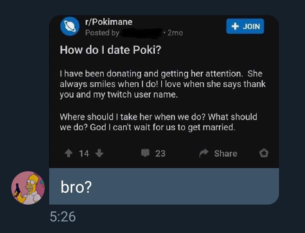Click the award star icon on the post
Image resolution: width=305 pixels, height=233 pixels.
(264, 153)
